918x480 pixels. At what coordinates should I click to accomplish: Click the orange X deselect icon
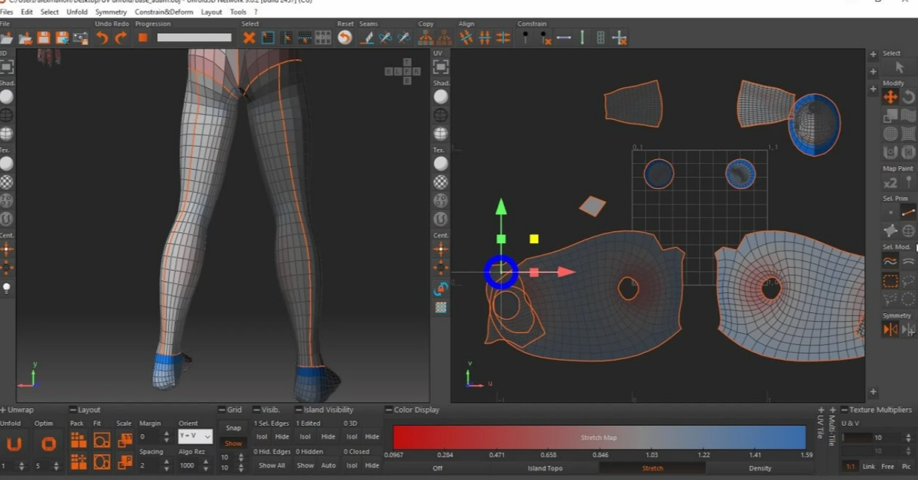point(249,38)
